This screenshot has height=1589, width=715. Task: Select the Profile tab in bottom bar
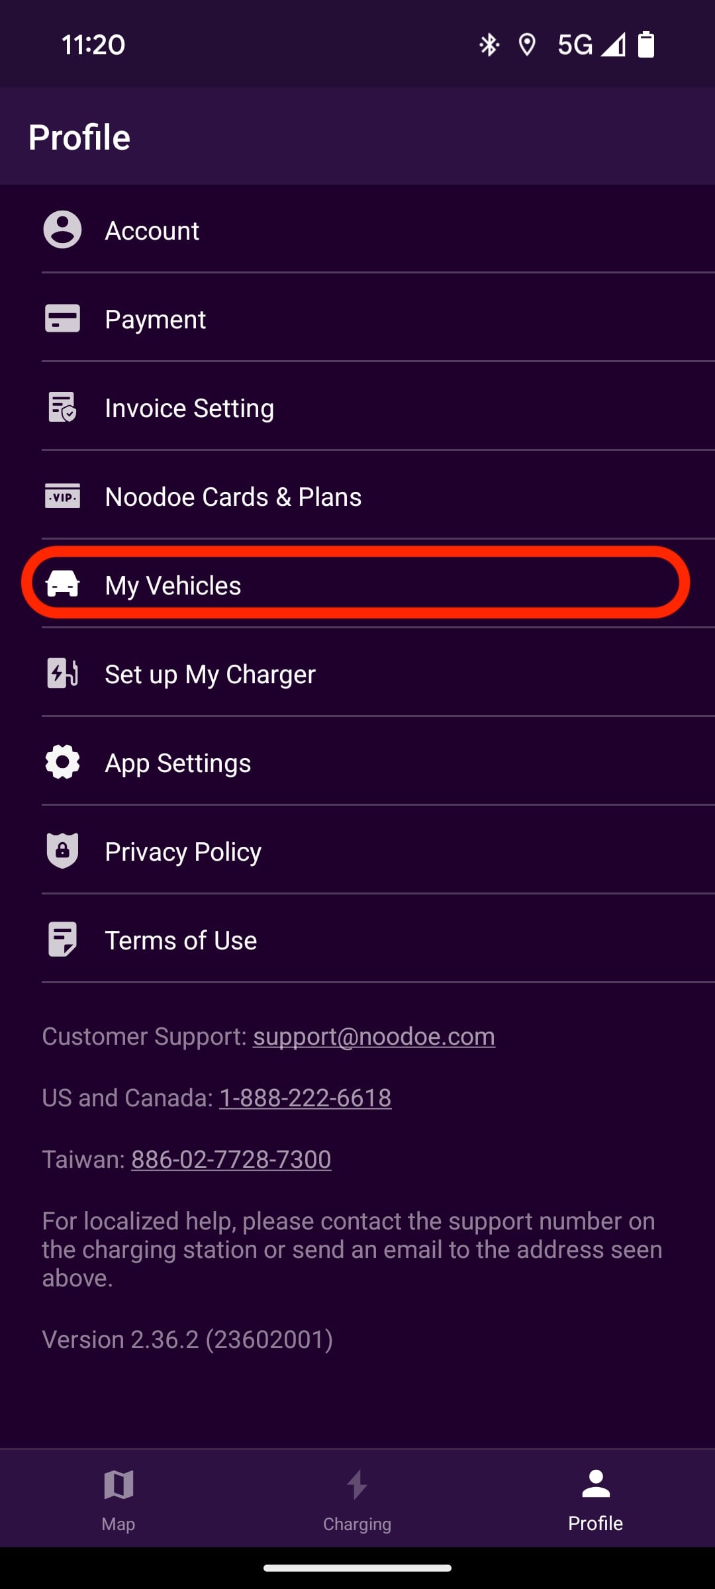pos(595,1498)
